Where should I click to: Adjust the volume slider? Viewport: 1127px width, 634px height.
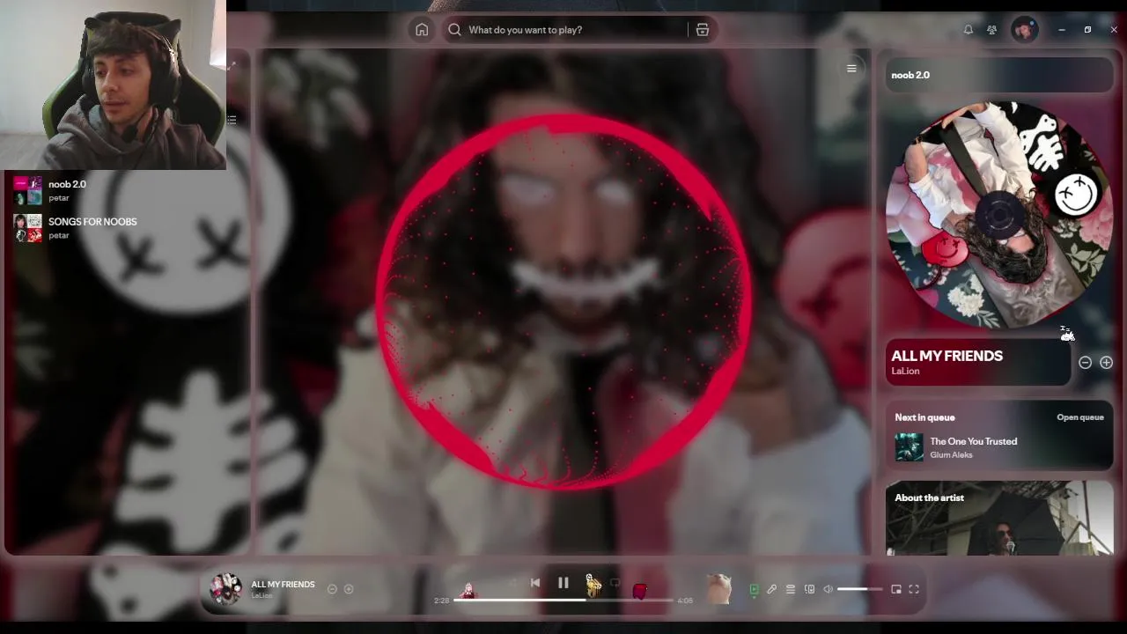859,589
